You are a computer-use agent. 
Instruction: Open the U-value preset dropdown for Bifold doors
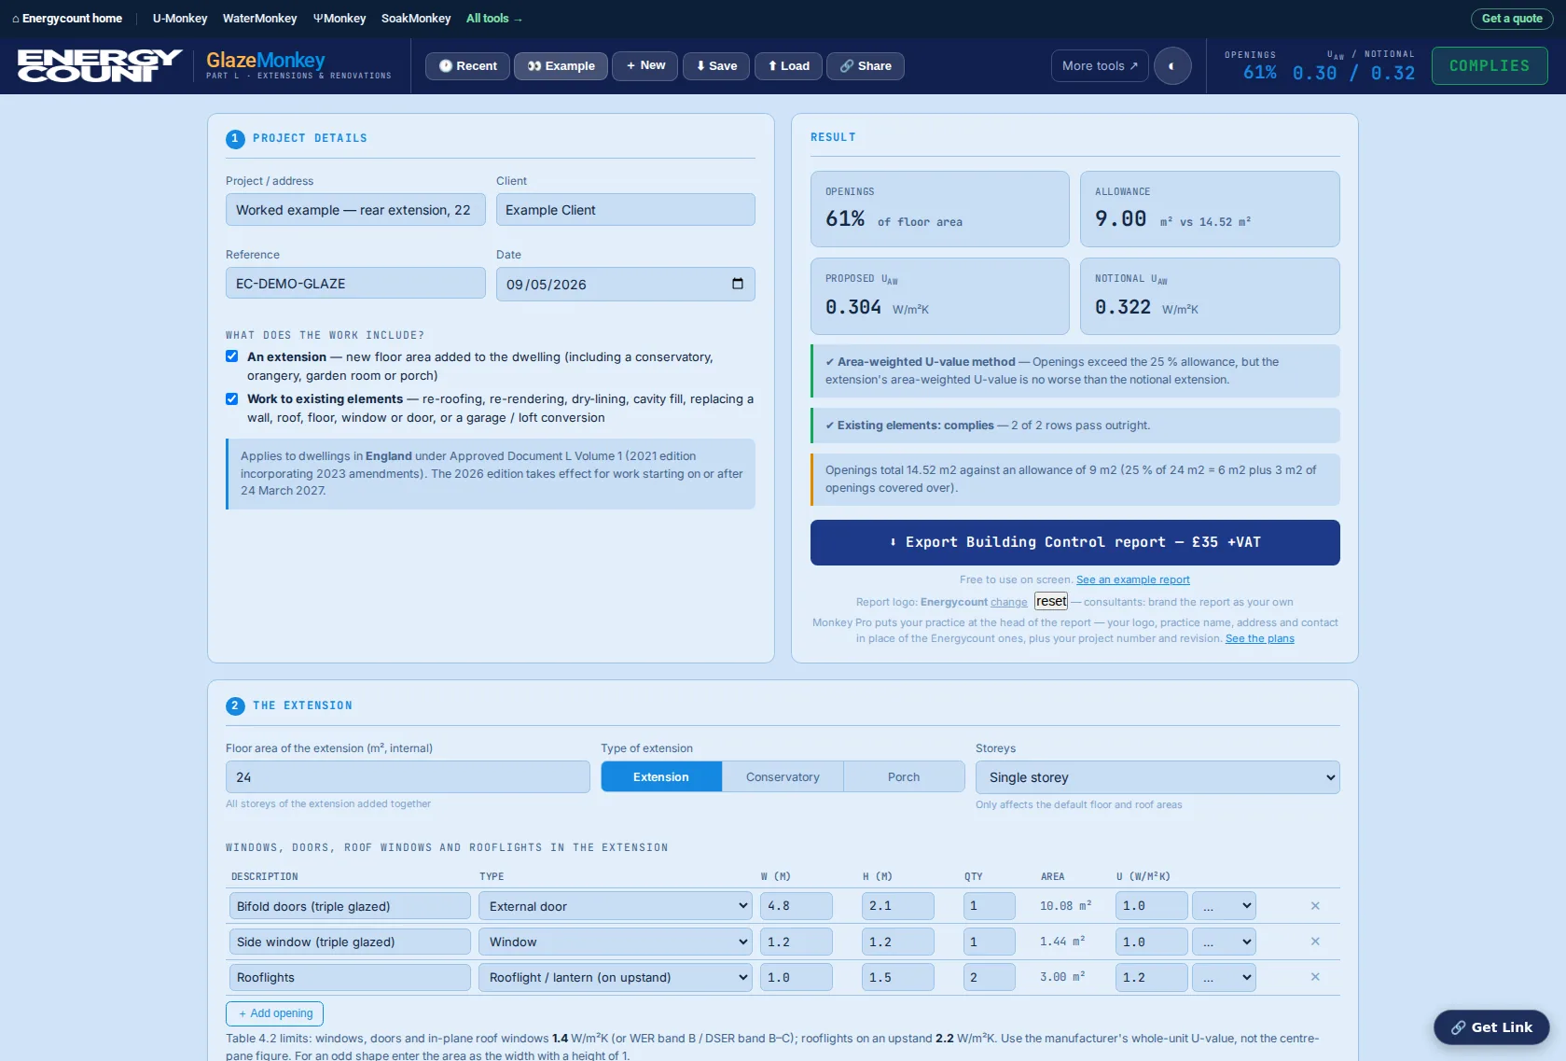point(1224,906)
